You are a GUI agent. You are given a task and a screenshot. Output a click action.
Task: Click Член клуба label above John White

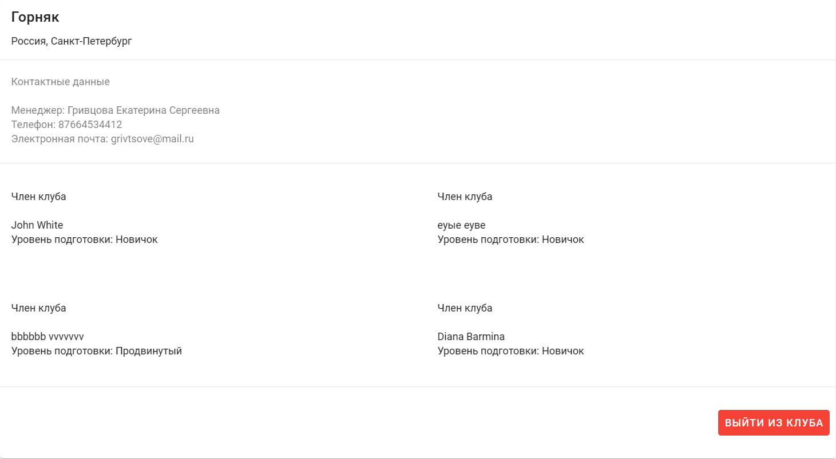click(x=38, y=197)
